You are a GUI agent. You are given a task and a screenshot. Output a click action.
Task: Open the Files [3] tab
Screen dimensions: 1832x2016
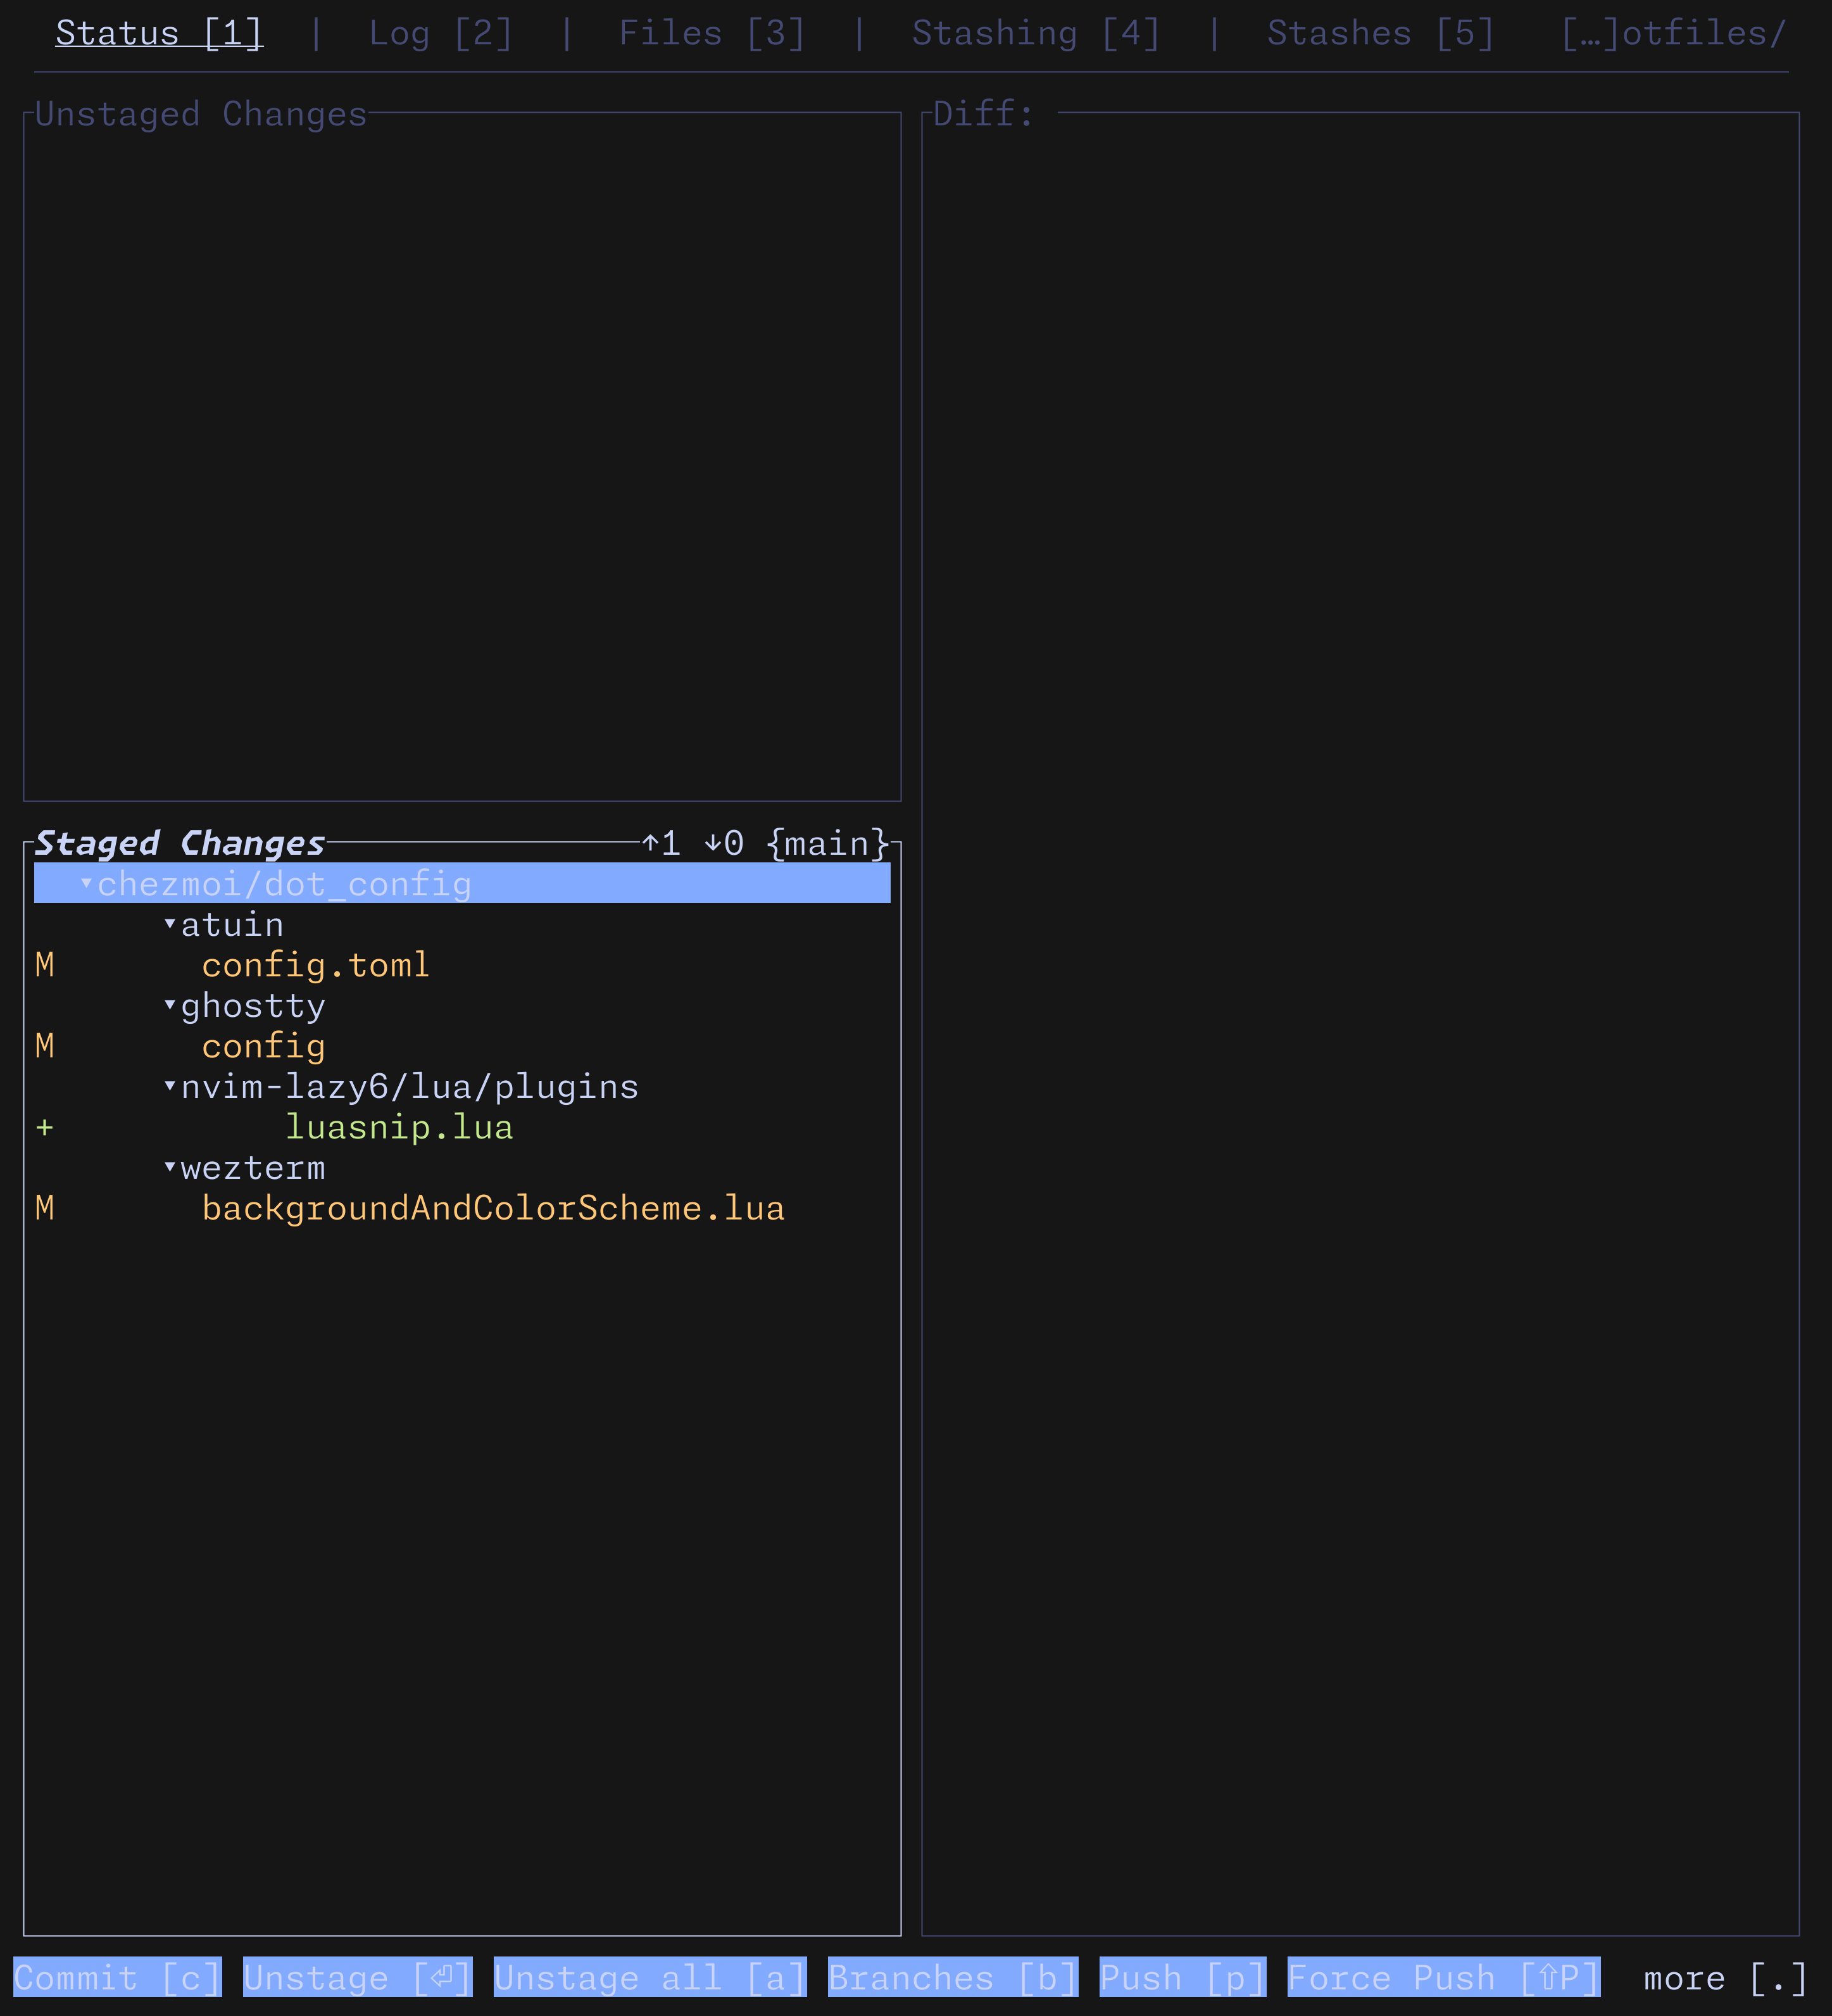tap(711, 33)
